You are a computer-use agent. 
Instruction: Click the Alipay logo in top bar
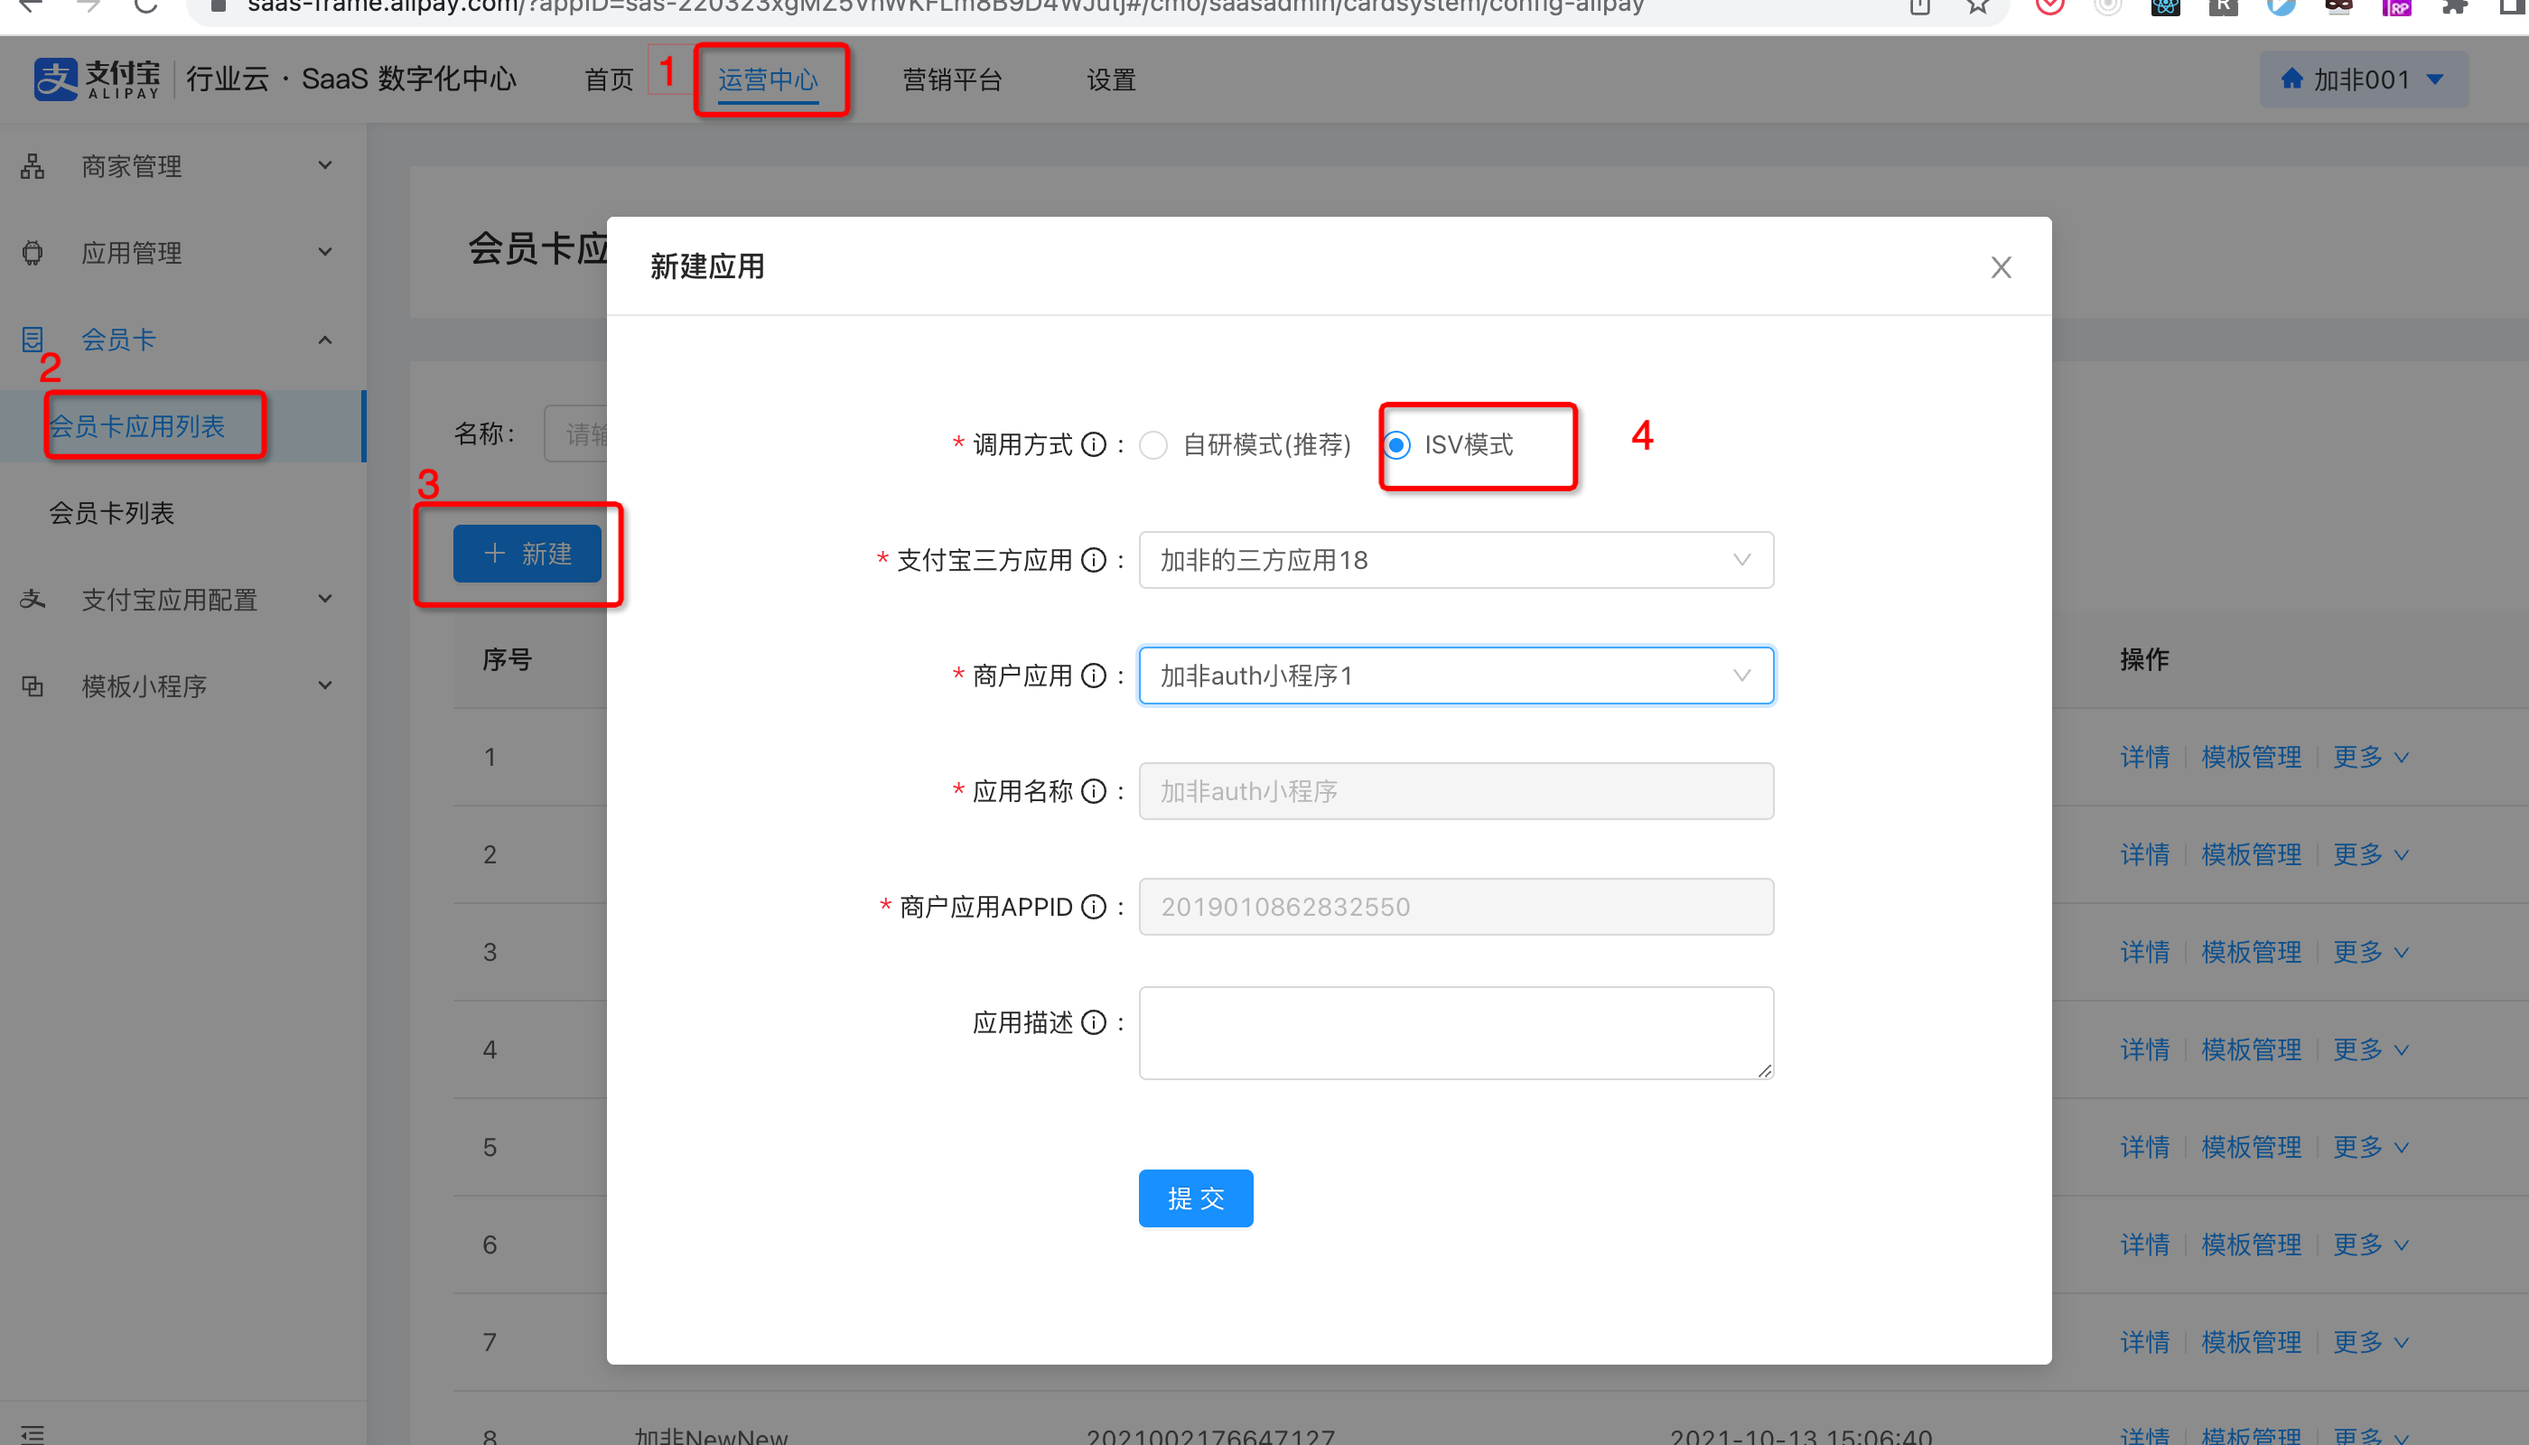pos(54,79)
